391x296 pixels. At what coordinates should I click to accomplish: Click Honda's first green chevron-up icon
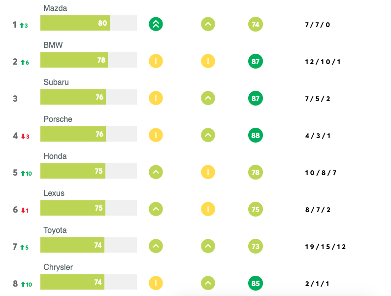tap(156, 172)
